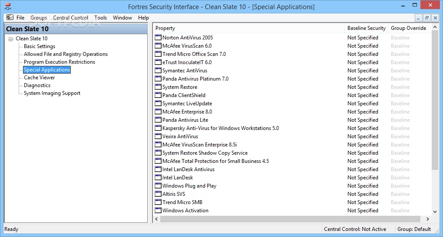Select Special Applications tree item
Image resolution: width=443 pixels, height=237 pixels.
click(x=47, y=70)
